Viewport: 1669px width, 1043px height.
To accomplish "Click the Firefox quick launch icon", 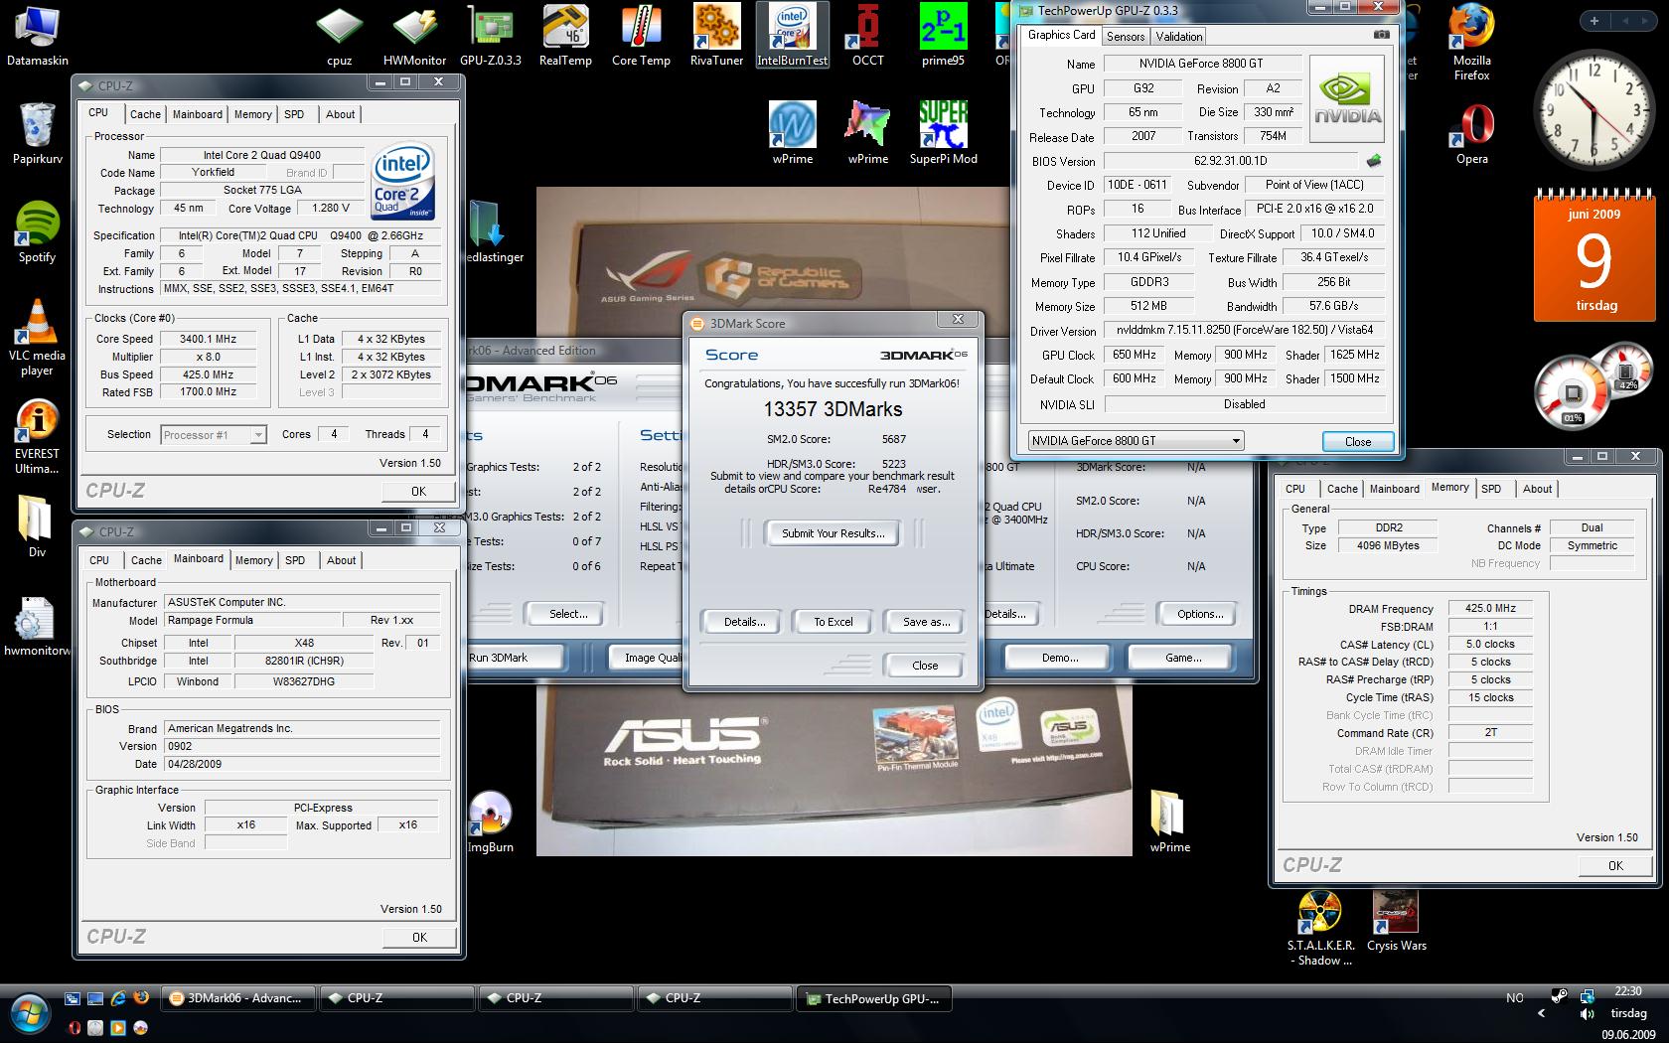I will 140,998.
